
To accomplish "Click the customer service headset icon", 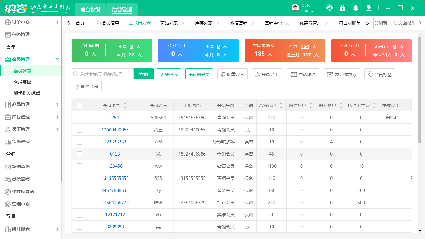I will click(329, 8).
